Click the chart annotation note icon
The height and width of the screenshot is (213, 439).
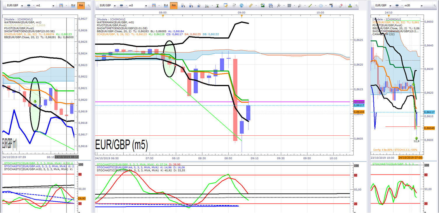(226, 6)
